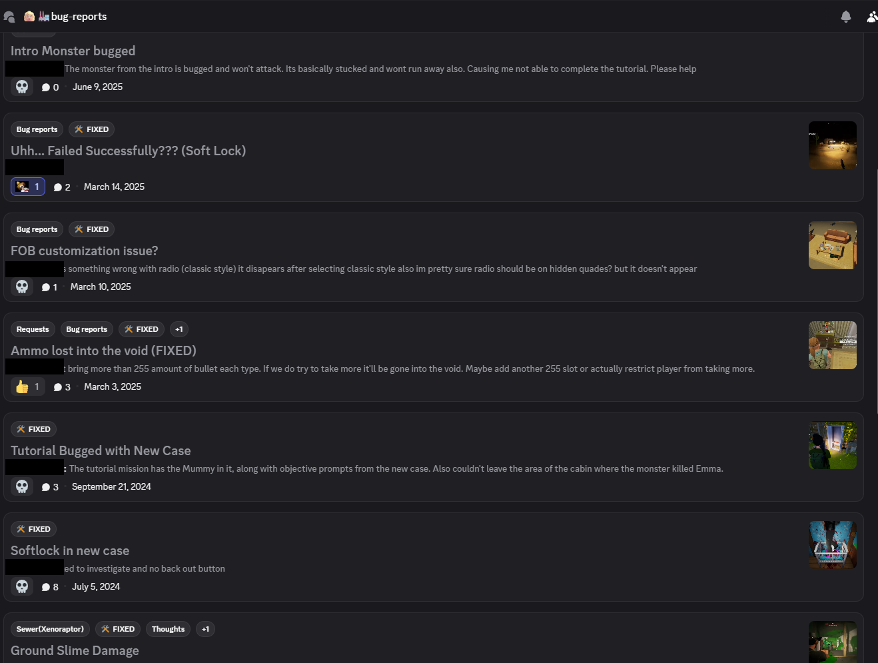Toggle skull reaction on FOB customization issue
The width and height of the screenshot is (878, 663).
[x=22, y=287]
